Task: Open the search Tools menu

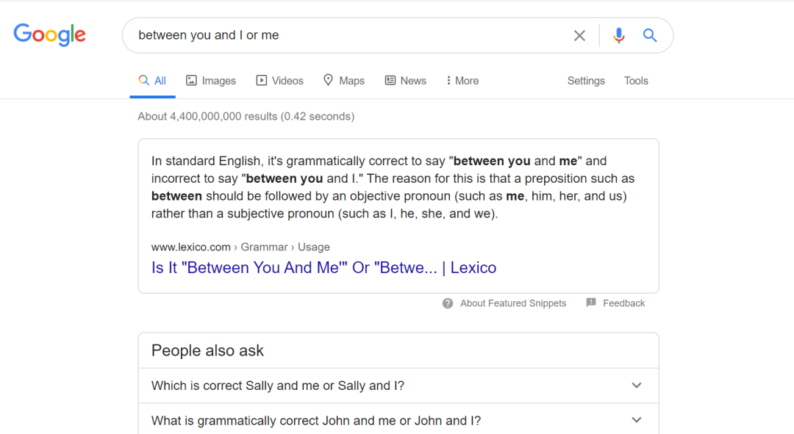Action: (x=636, y=81)
